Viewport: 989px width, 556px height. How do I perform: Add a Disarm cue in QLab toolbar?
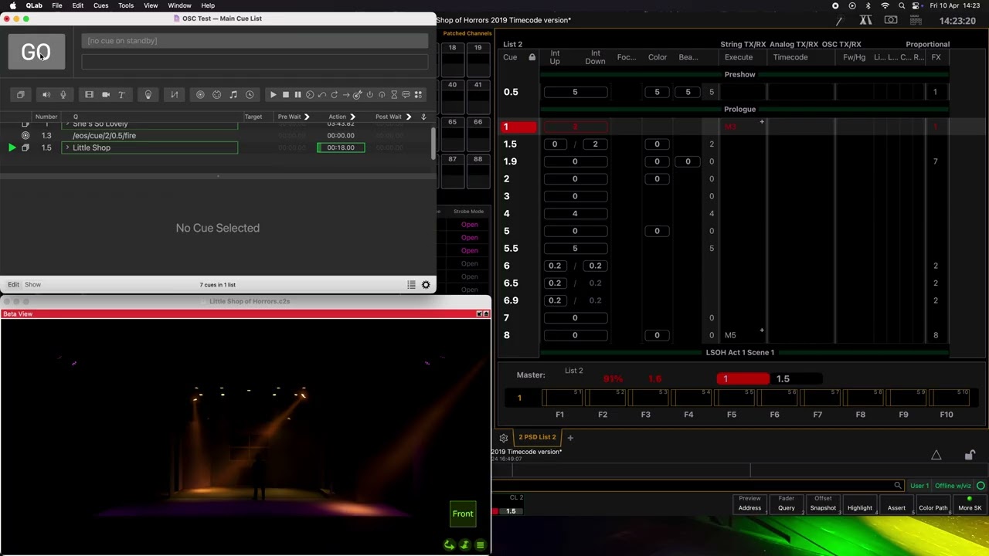pos(382,95)
